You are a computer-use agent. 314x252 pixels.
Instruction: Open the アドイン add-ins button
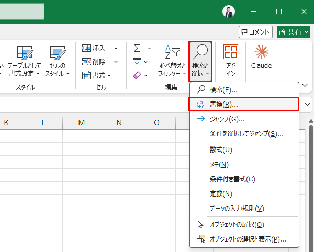point(231,61)
